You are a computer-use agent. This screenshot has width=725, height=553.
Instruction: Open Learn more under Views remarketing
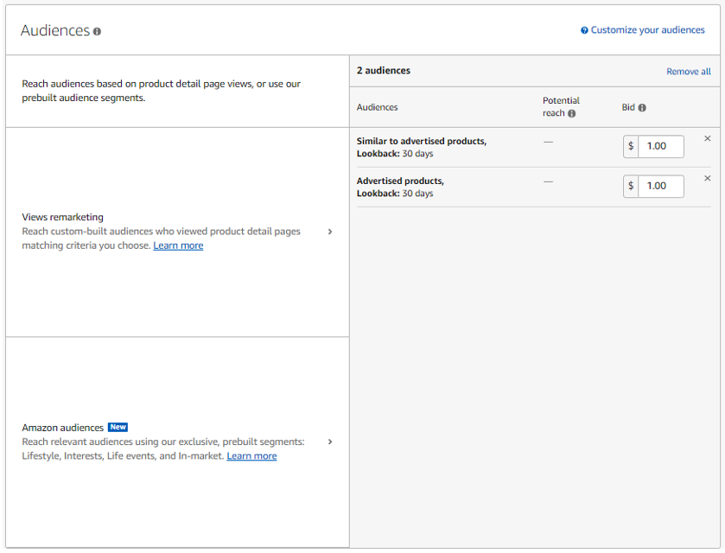pyautogui.click(x=178, y=245)
